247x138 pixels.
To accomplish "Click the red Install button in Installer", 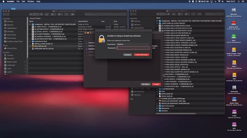I will click(x=156, y=84).
